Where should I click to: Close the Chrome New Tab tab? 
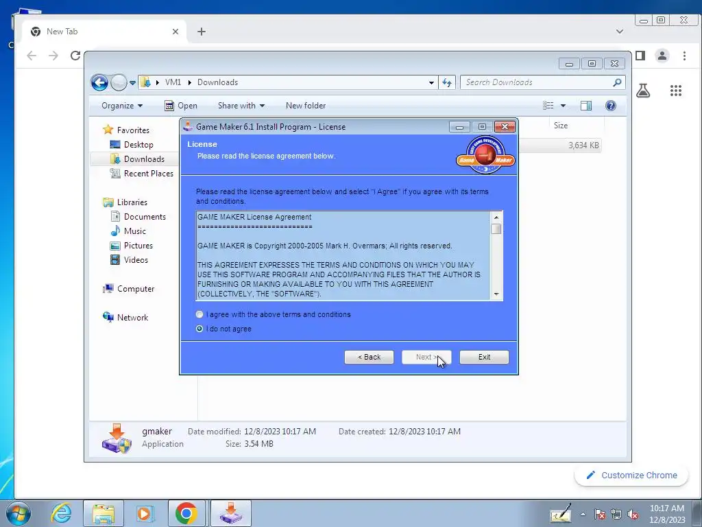(175, 32)
